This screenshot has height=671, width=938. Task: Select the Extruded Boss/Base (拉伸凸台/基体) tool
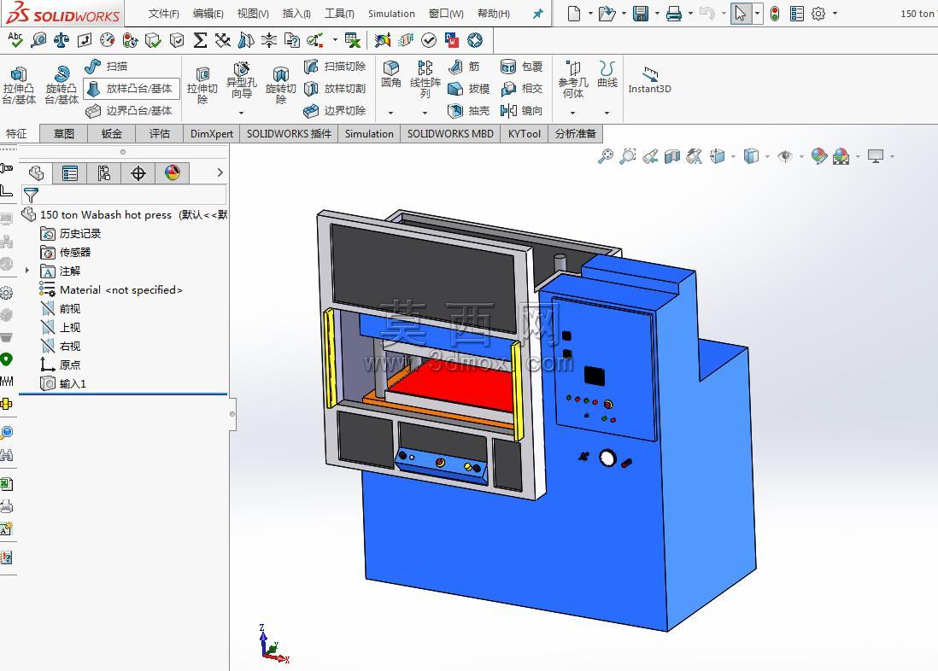pyautogui.click(x=19, y=85)
